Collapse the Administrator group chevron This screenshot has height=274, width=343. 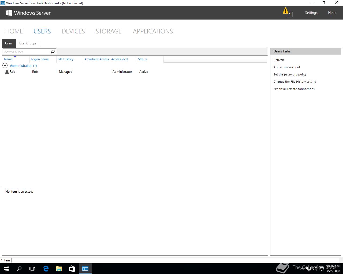[5, 66]
